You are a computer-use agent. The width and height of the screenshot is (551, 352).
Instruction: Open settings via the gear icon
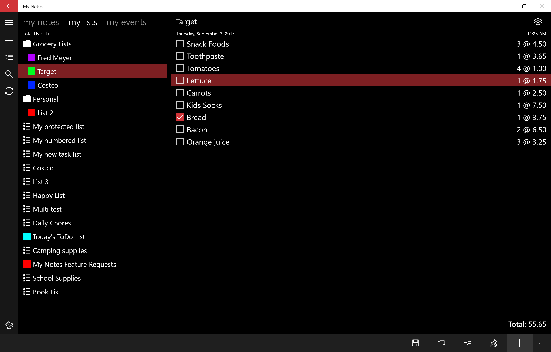[538, 21]
